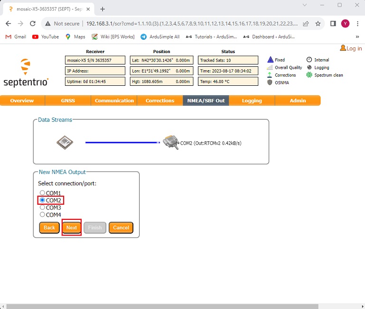Image resolution: width=365 pixels, height=309 pixels.
Task: Select the COM3 port option
Action: (42, 208)
